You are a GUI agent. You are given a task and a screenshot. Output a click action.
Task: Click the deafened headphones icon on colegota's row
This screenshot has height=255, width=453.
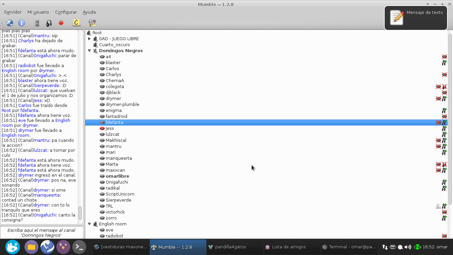pos(444,86)
